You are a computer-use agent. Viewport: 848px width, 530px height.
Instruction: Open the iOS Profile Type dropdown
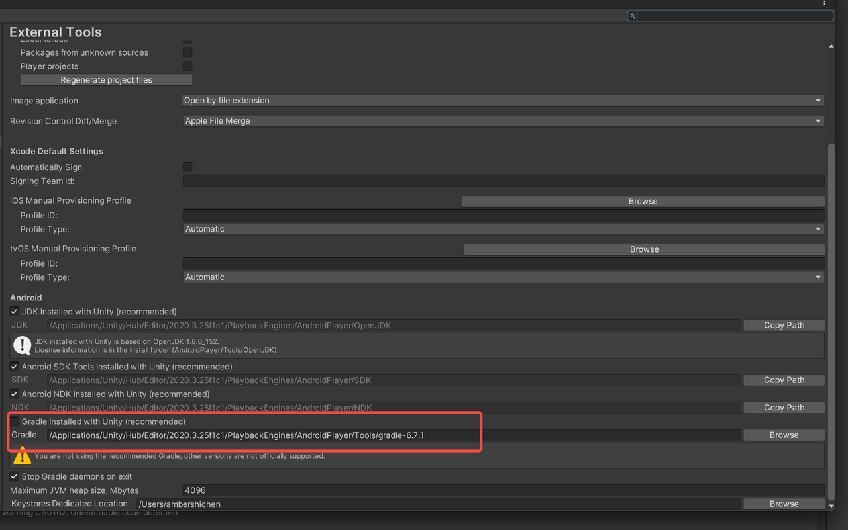[x=503, y=229]
